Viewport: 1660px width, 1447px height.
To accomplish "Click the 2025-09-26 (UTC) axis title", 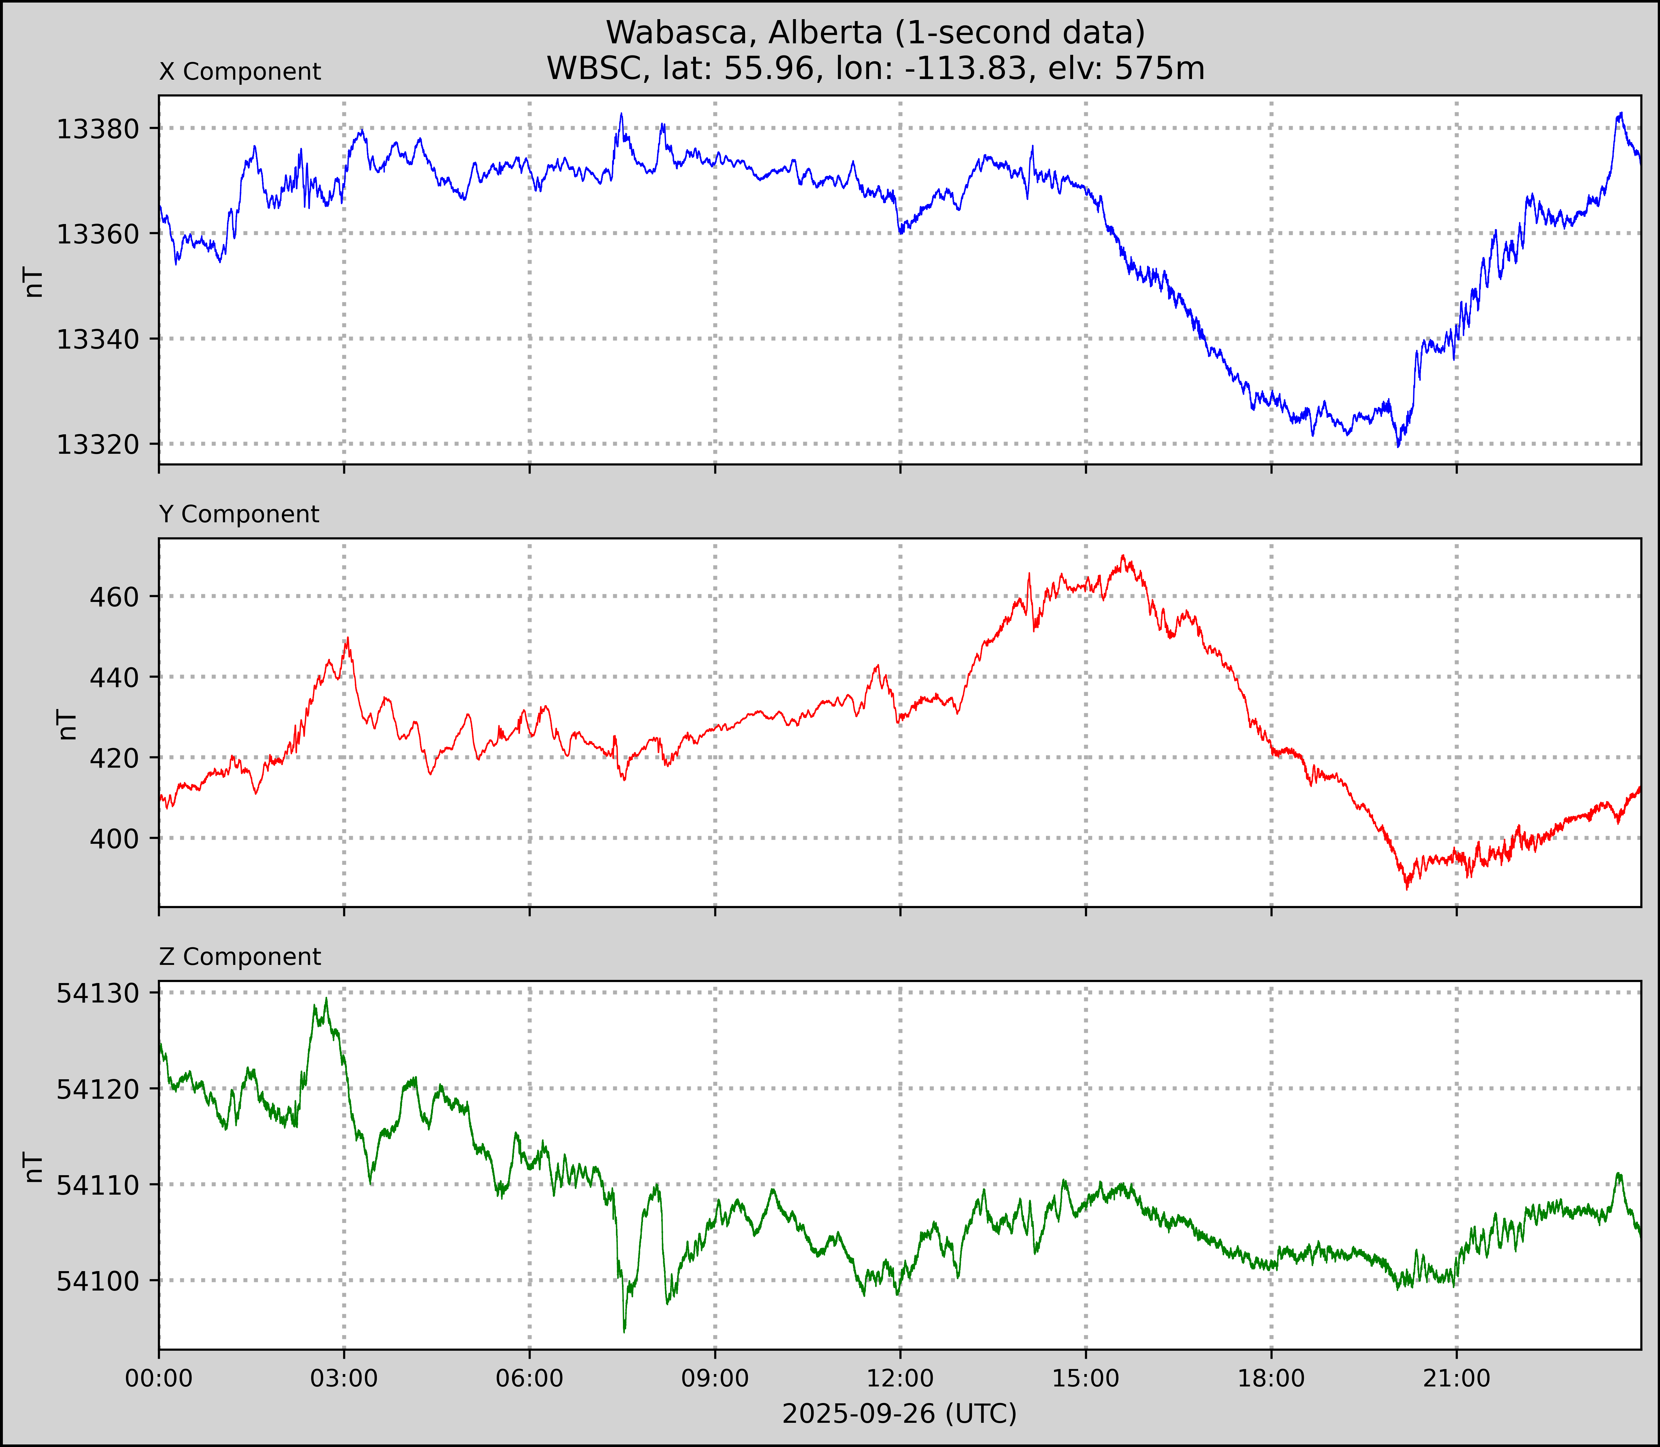I will pos(899,1414).
